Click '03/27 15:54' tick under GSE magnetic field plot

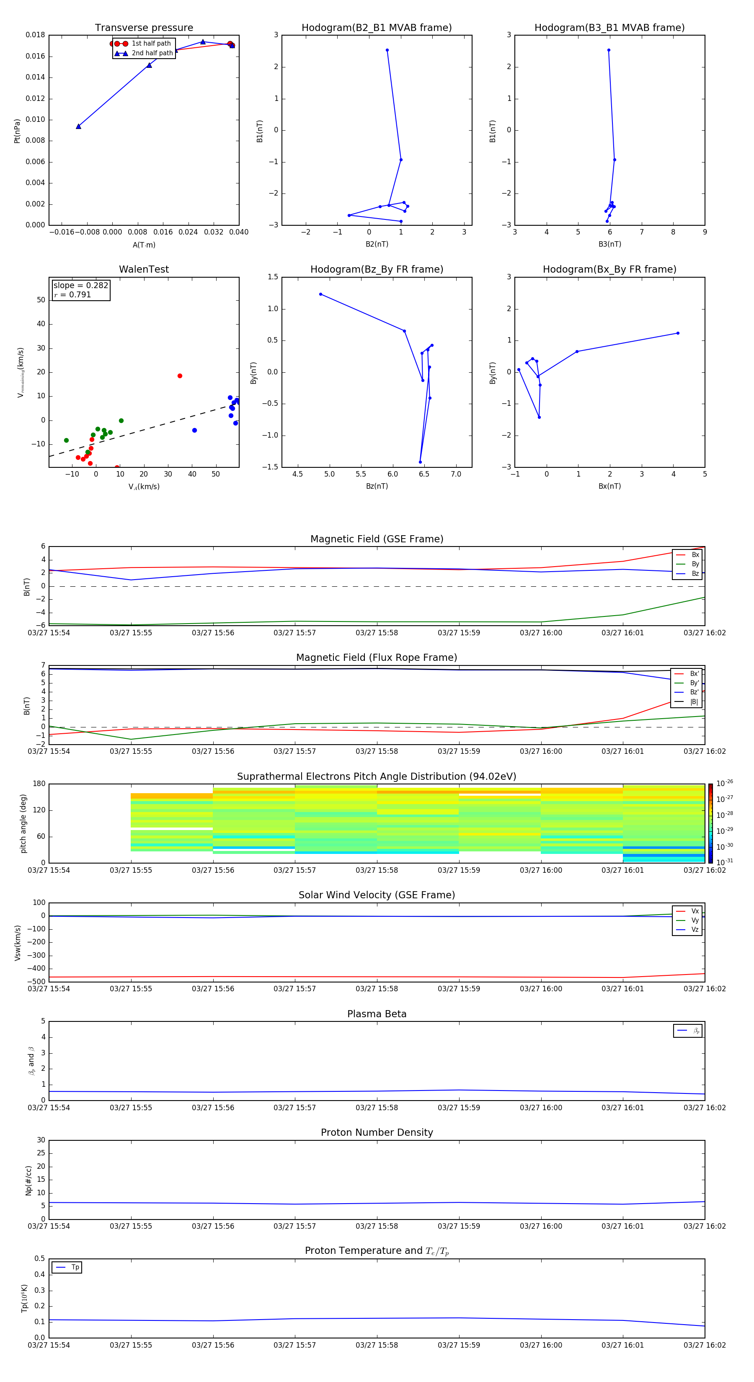click(49, 632)
